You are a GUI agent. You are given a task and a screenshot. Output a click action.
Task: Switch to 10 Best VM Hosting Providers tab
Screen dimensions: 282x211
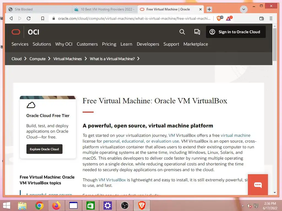tap(105, 9)
